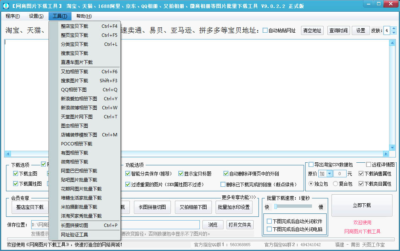Image resolution: width=400 pixels, height=251 pixels.
Task: Choose 米拍摄影批量下载 menu entry
Action: pos(89,207)
